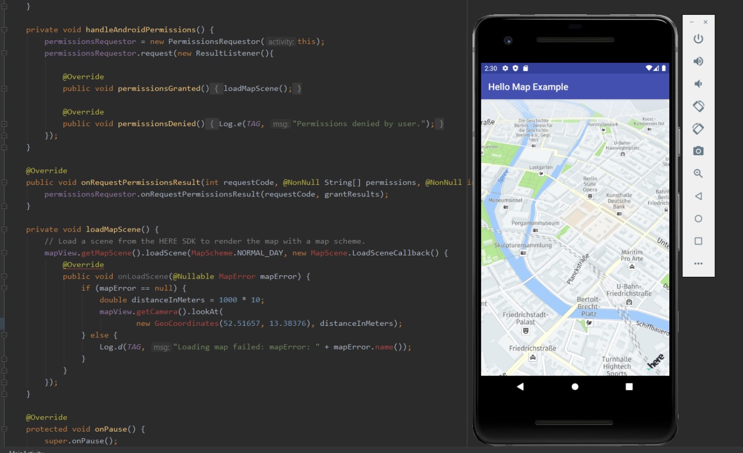Tap the Recents square on phone navigation bar

(x=629, y=387)
